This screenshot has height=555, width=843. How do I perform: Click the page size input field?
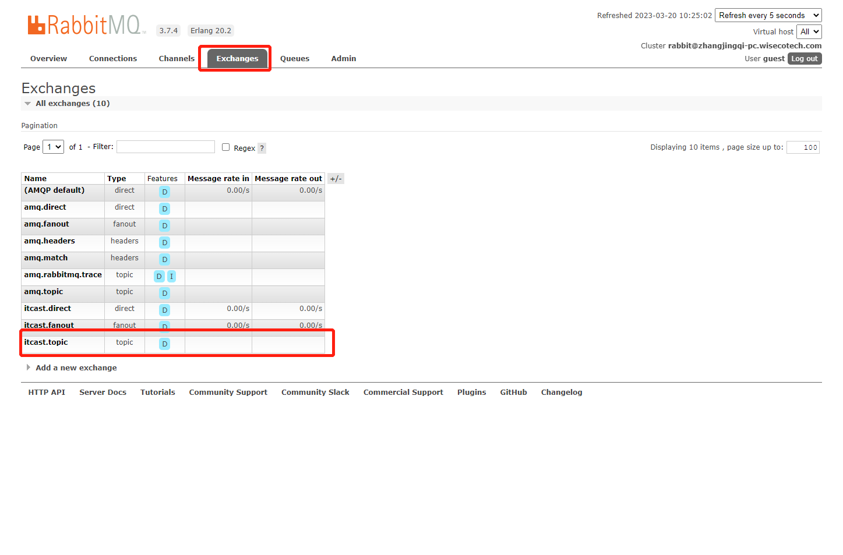803,147
